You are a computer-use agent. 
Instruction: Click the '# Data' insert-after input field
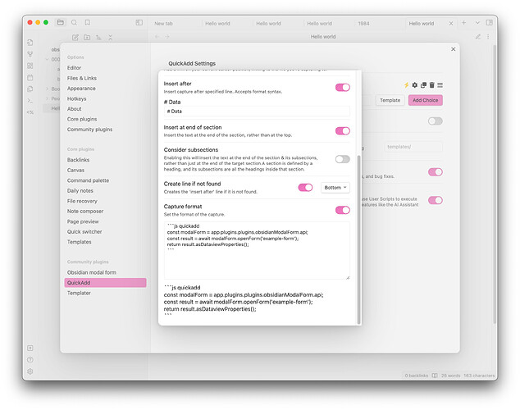(x=257, y=112)
